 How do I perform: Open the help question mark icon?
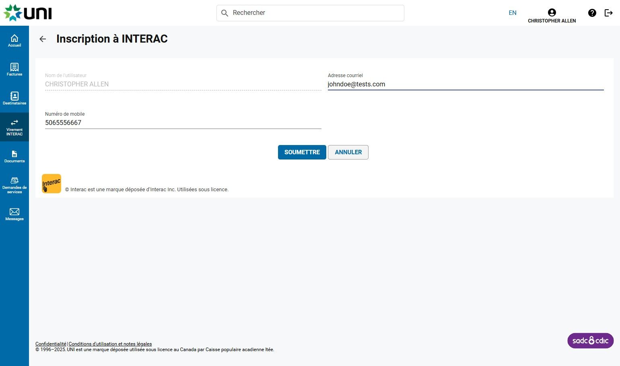[592, 13]
